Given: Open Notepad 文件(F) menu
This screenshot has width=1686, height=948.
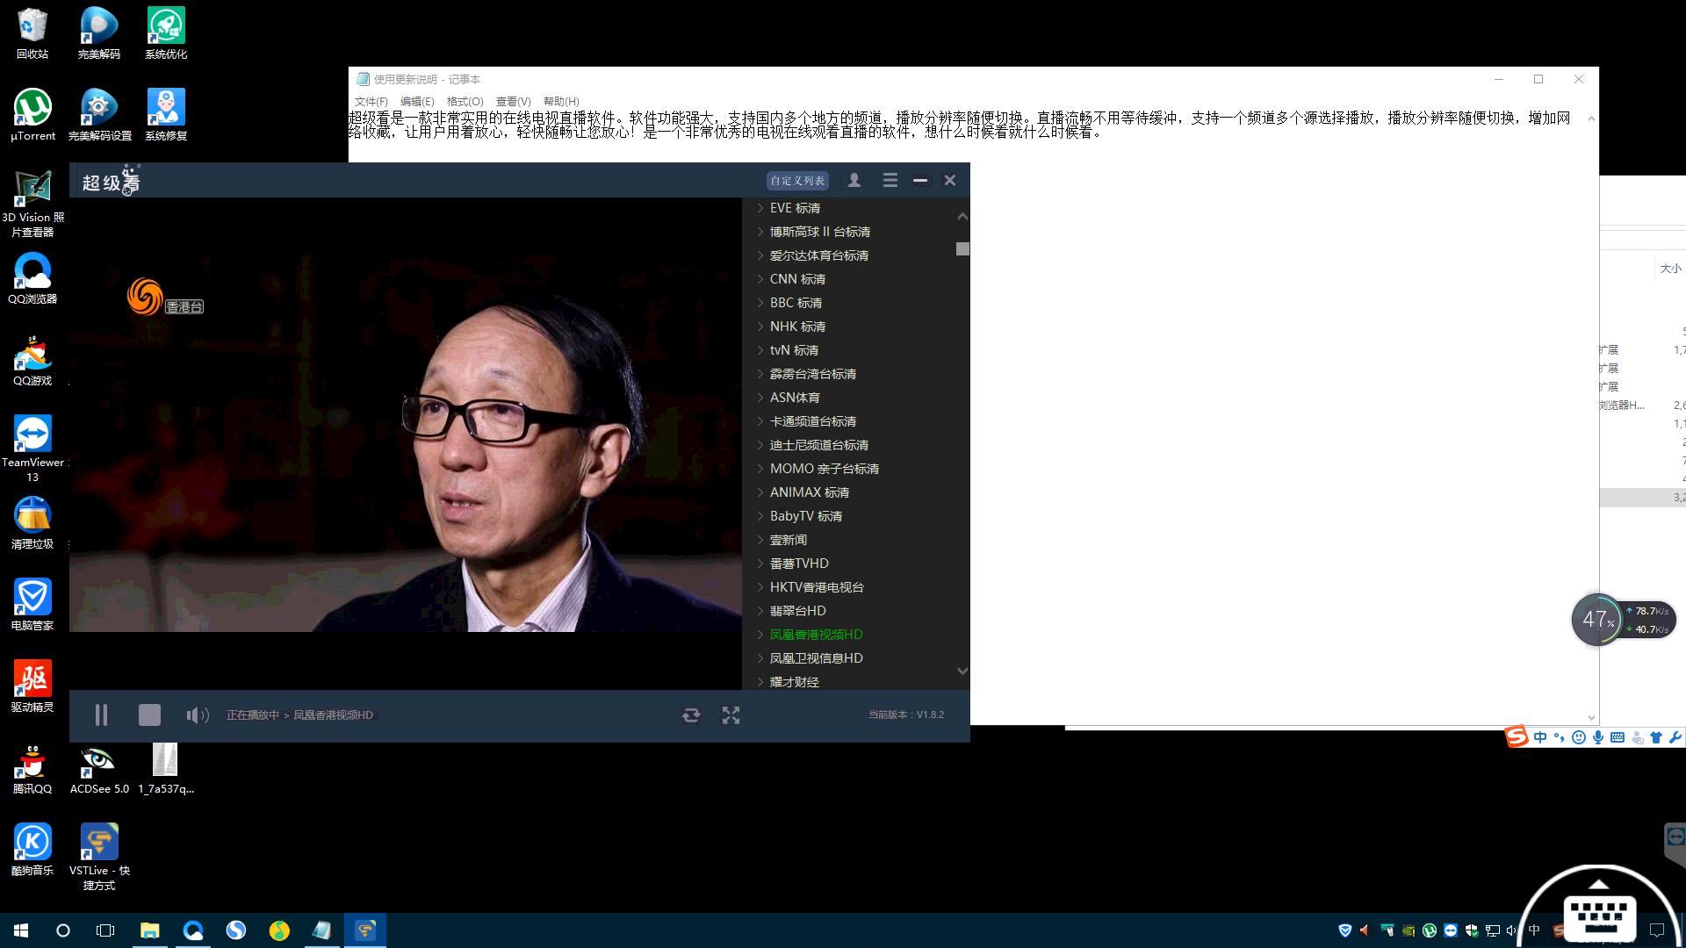Looking at the screenshot, I should coord(371,101).
